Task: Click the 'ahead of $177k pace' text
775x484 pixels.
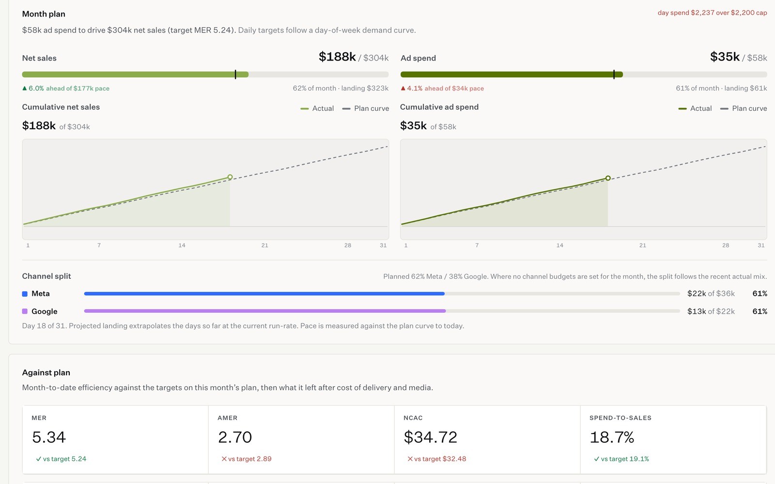Action: pos(77,88)
